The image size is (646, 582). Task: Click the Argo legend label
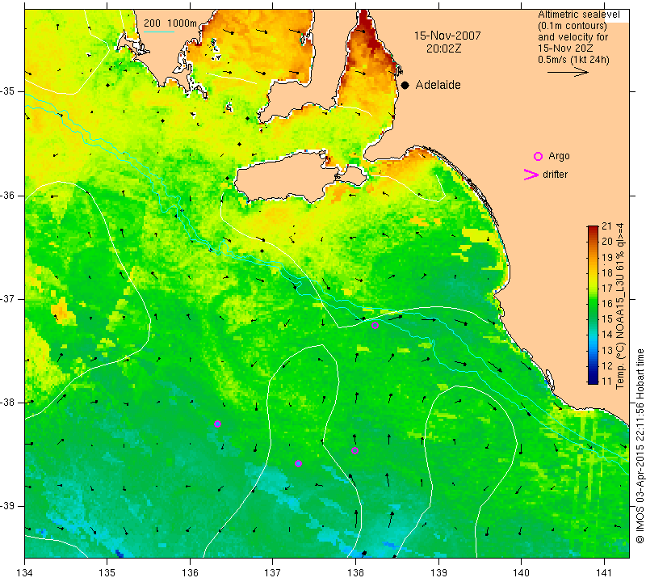click(x=559, y=156)
